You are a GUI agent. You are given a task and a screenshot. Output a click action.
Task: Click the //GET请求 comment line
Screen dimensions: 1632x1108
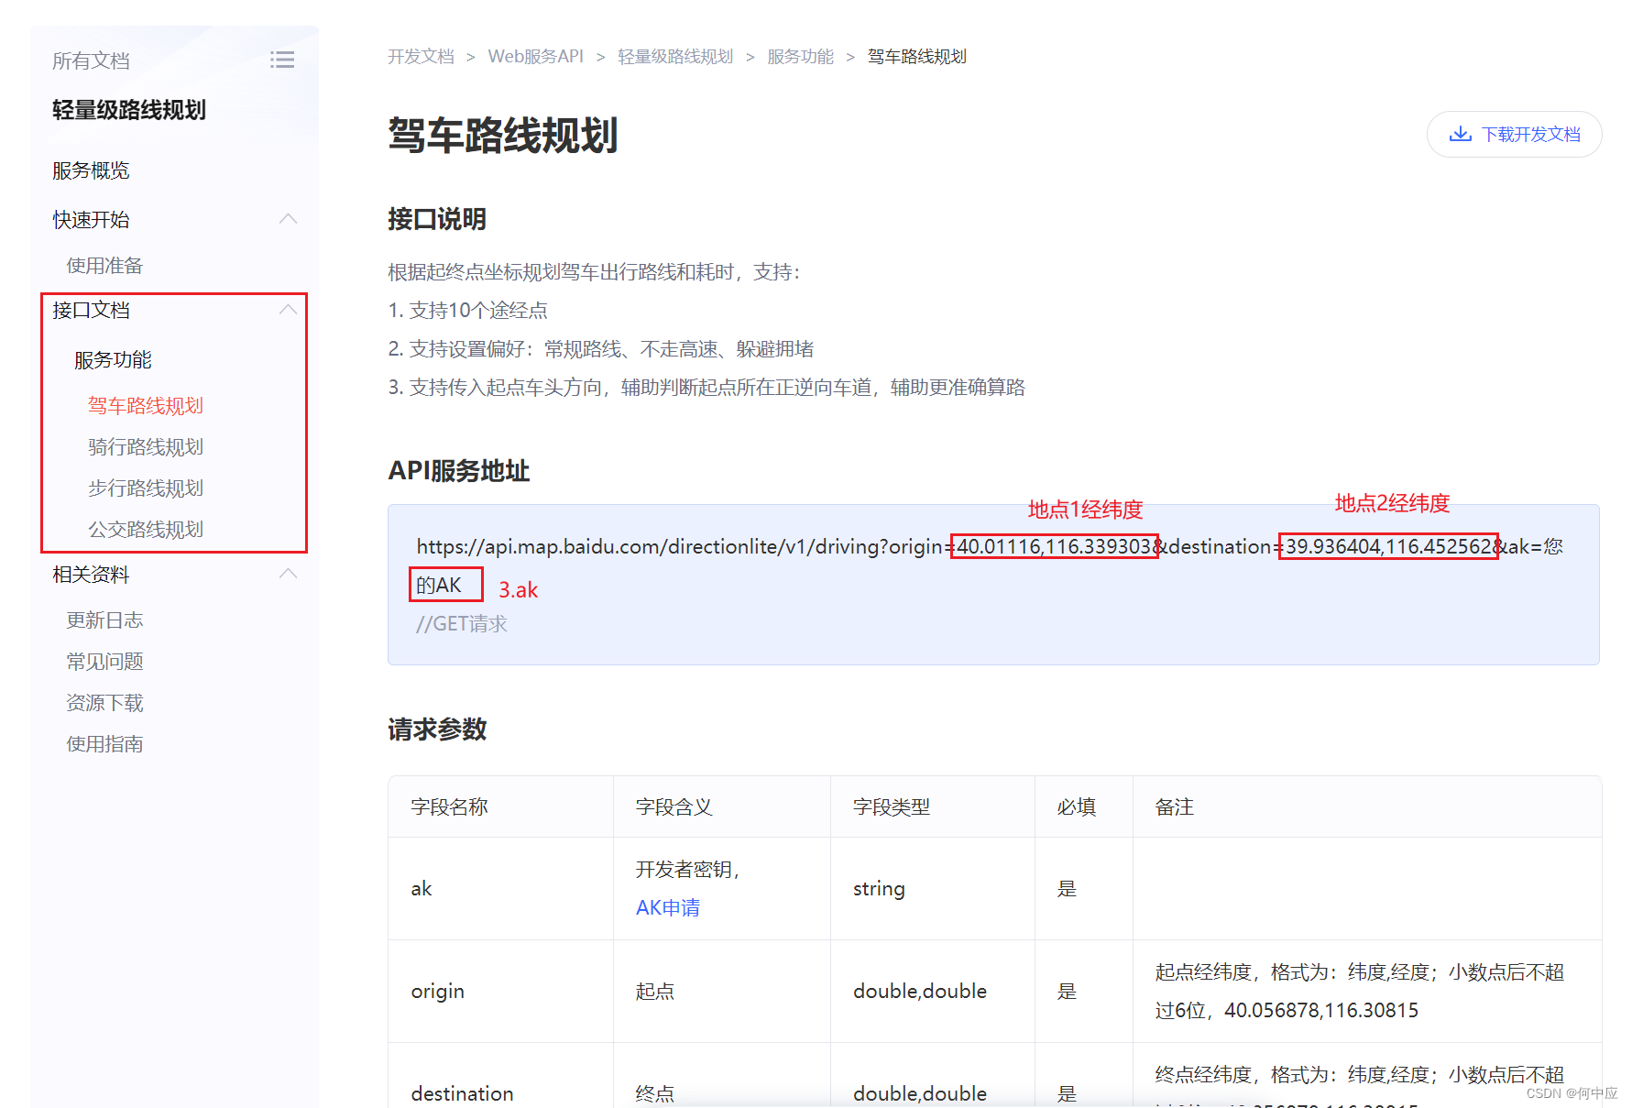click(x=462, y=624)
